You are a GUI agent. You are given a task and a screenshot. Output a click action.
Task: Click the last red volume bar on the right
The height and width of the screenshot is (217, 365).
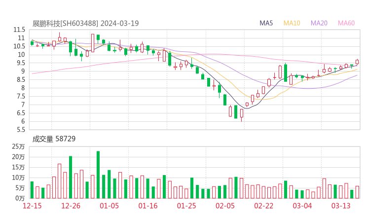point(357,192)
